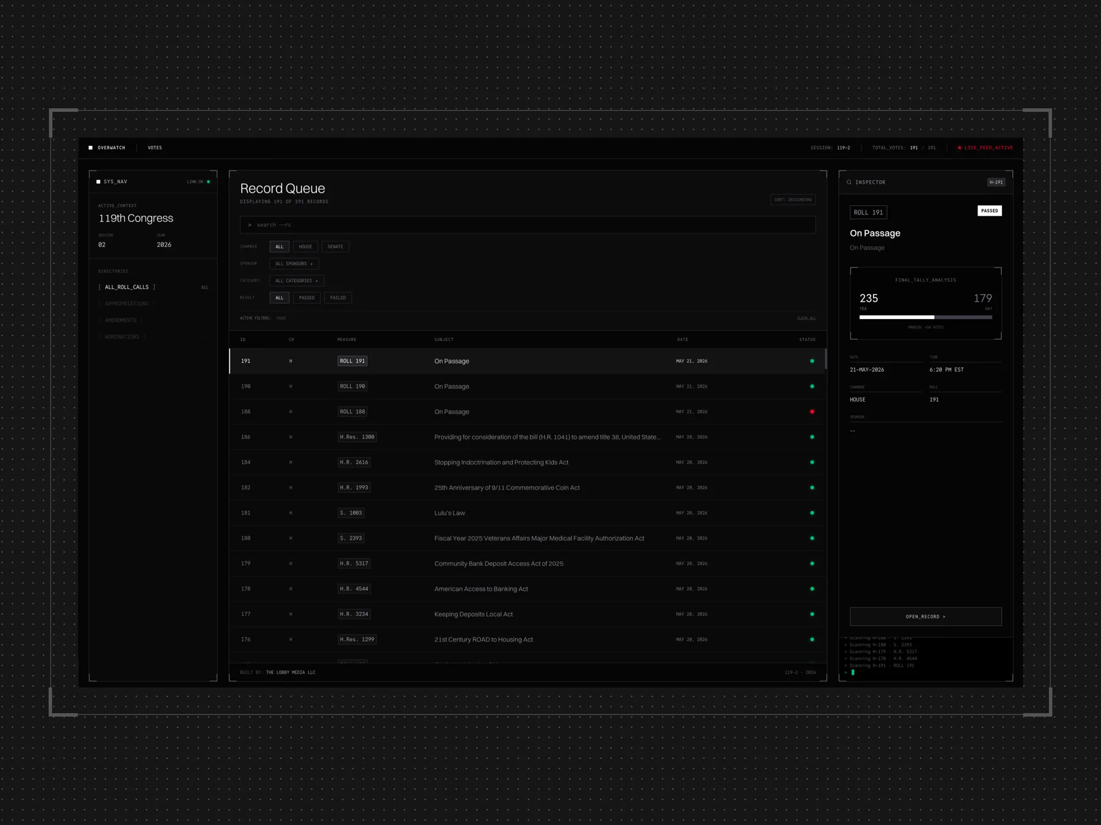Select Stopping Indoctrination and Protecting Kids Act row
1101x825 pixels.
527,463
